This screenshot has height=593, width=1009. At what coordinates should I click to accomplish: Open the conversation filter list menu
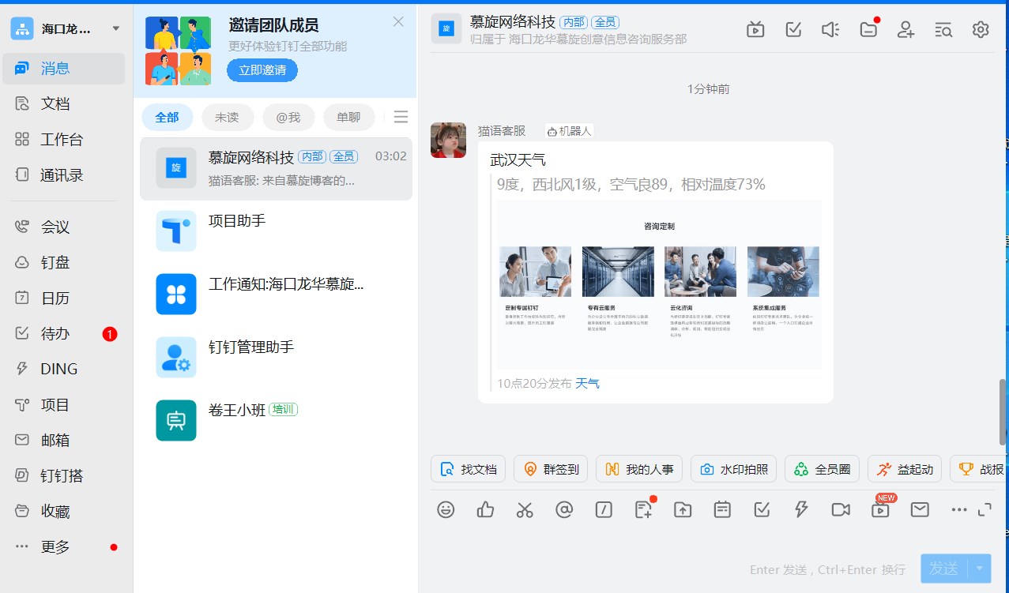click(x=401, y=118)
